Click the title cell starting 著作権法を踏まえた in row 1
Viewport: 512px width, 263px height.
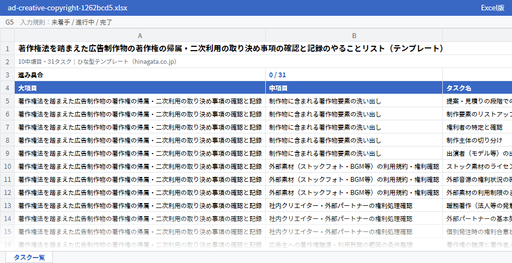coord(263,48)
